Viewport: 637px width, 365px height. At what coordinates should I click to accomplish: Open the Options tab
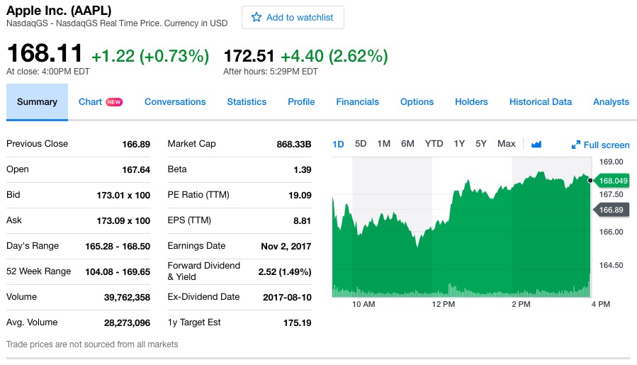[x=417, y=102]
